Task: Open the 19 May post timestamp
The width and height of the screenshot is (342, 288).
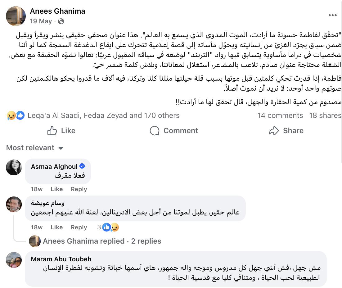Action: click(41, 21)
